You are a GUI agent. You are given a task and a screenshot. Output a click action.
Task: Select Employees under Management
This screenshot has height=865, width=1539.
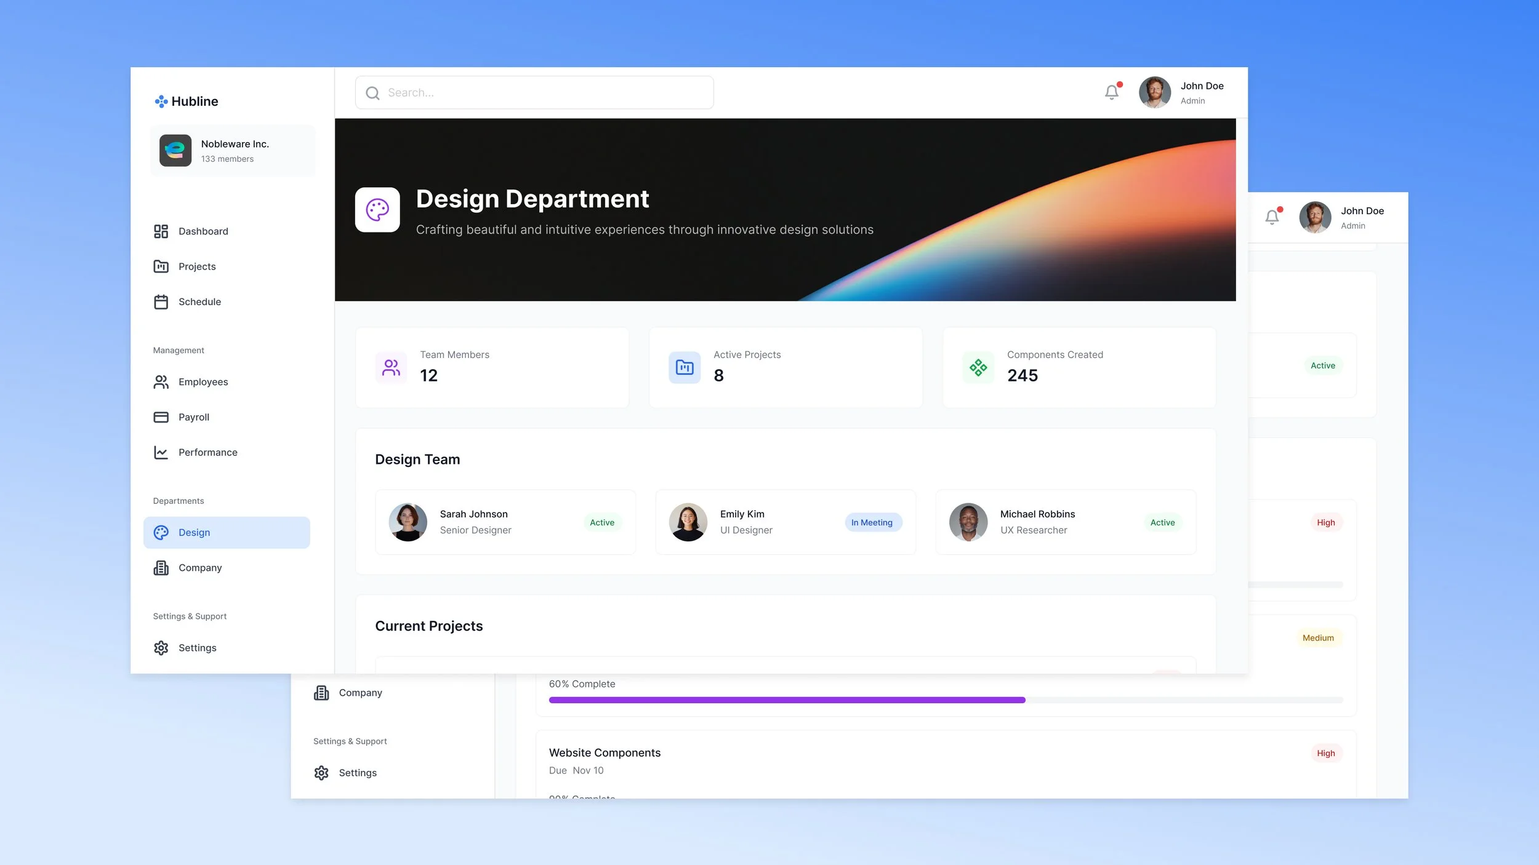[x=203, y=382]
